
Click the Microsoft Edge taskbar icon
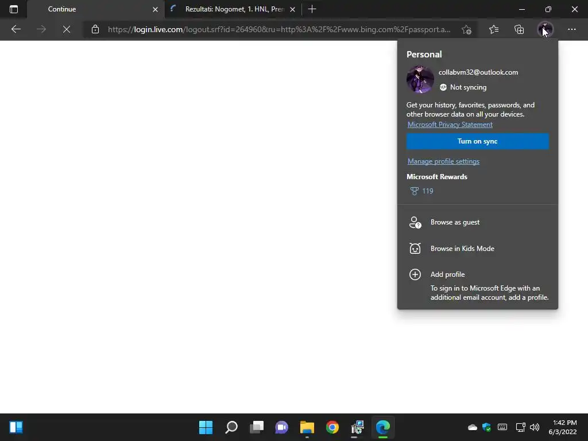383,427
